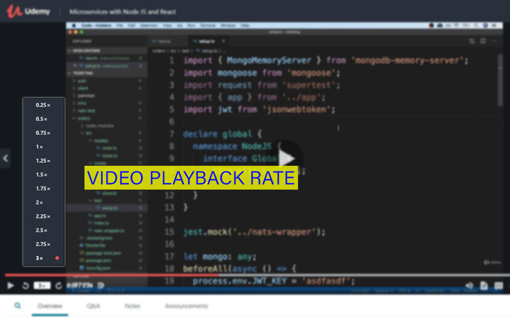Expand the left side panel chevron

(5, 159)
